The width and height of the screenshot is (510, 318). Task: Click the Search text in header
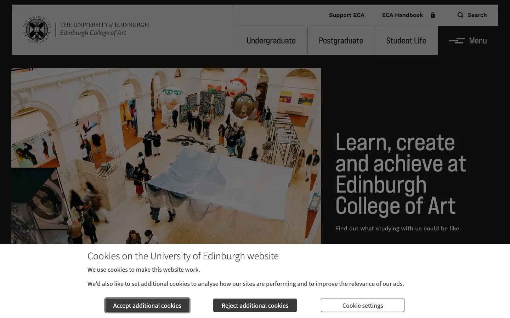[x=477, y=15]
